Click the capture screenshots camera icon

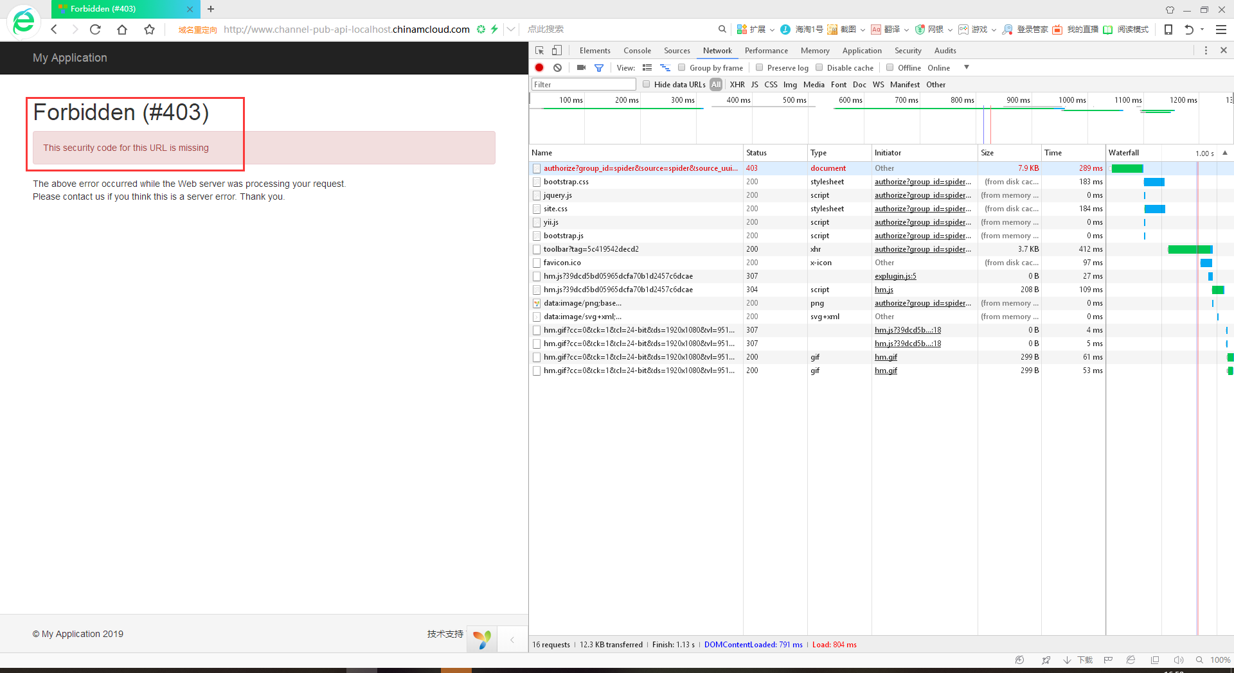point(581,67)
